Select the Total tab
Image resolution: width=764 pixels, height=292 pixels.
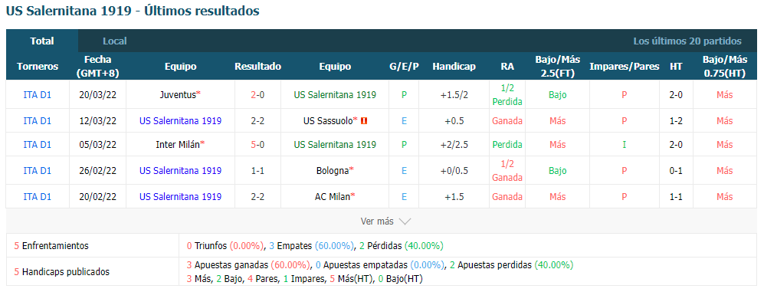tap(42, 41)
